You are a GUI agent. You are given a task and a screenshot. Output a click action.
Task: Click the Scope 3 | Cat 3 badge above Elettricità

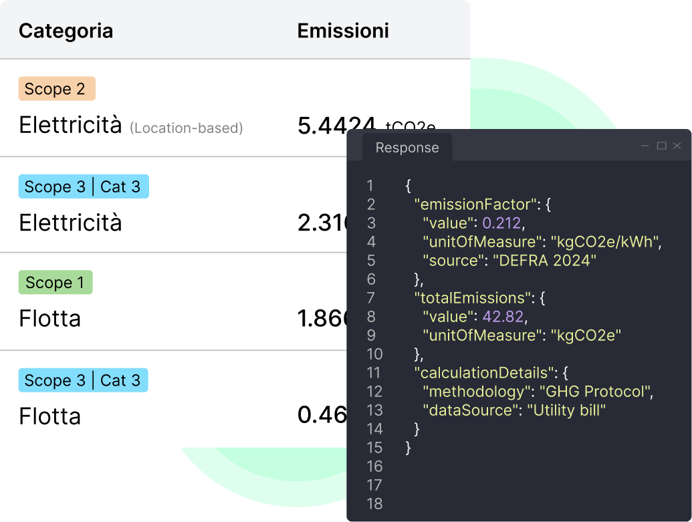(x=84, y=186)
